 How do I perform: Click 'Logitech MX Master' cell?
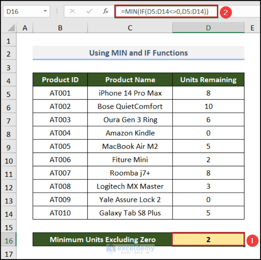[x=130, y=186]
